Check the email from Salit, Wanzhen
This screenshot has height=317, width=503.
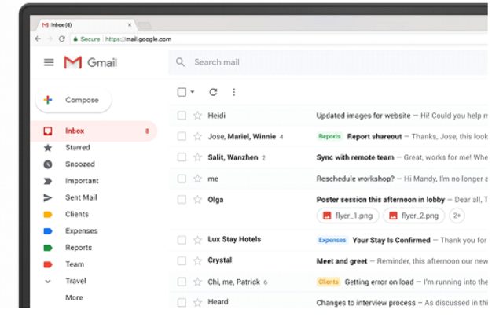[x=182, y=157]
